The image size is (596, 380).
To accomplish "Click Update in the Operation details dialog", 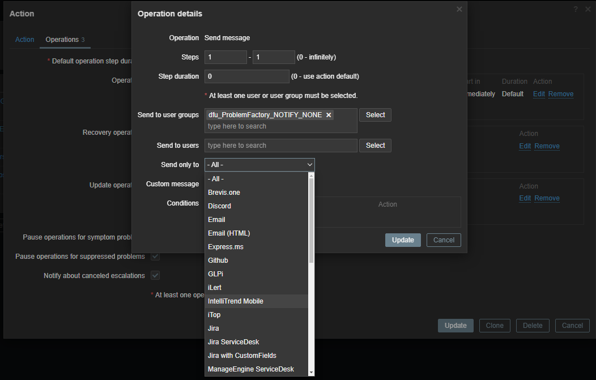I will tap(403, 240).
